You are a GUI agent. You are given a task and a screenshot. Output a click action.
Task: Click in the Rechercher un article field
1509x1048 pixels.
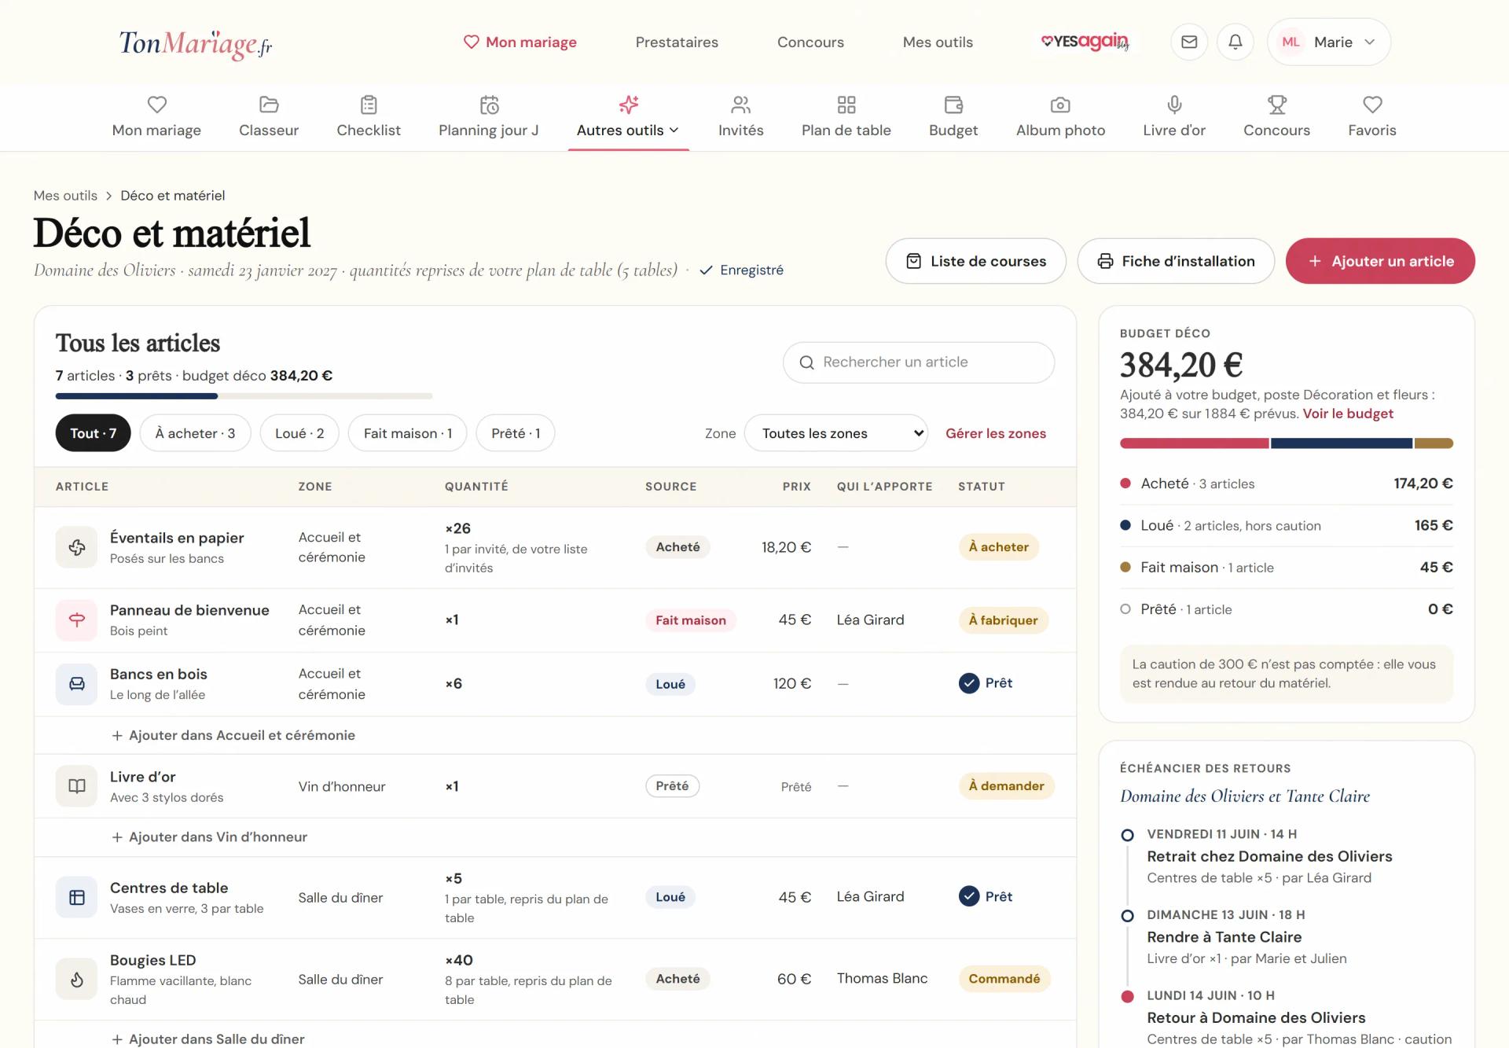pos(919,362)
